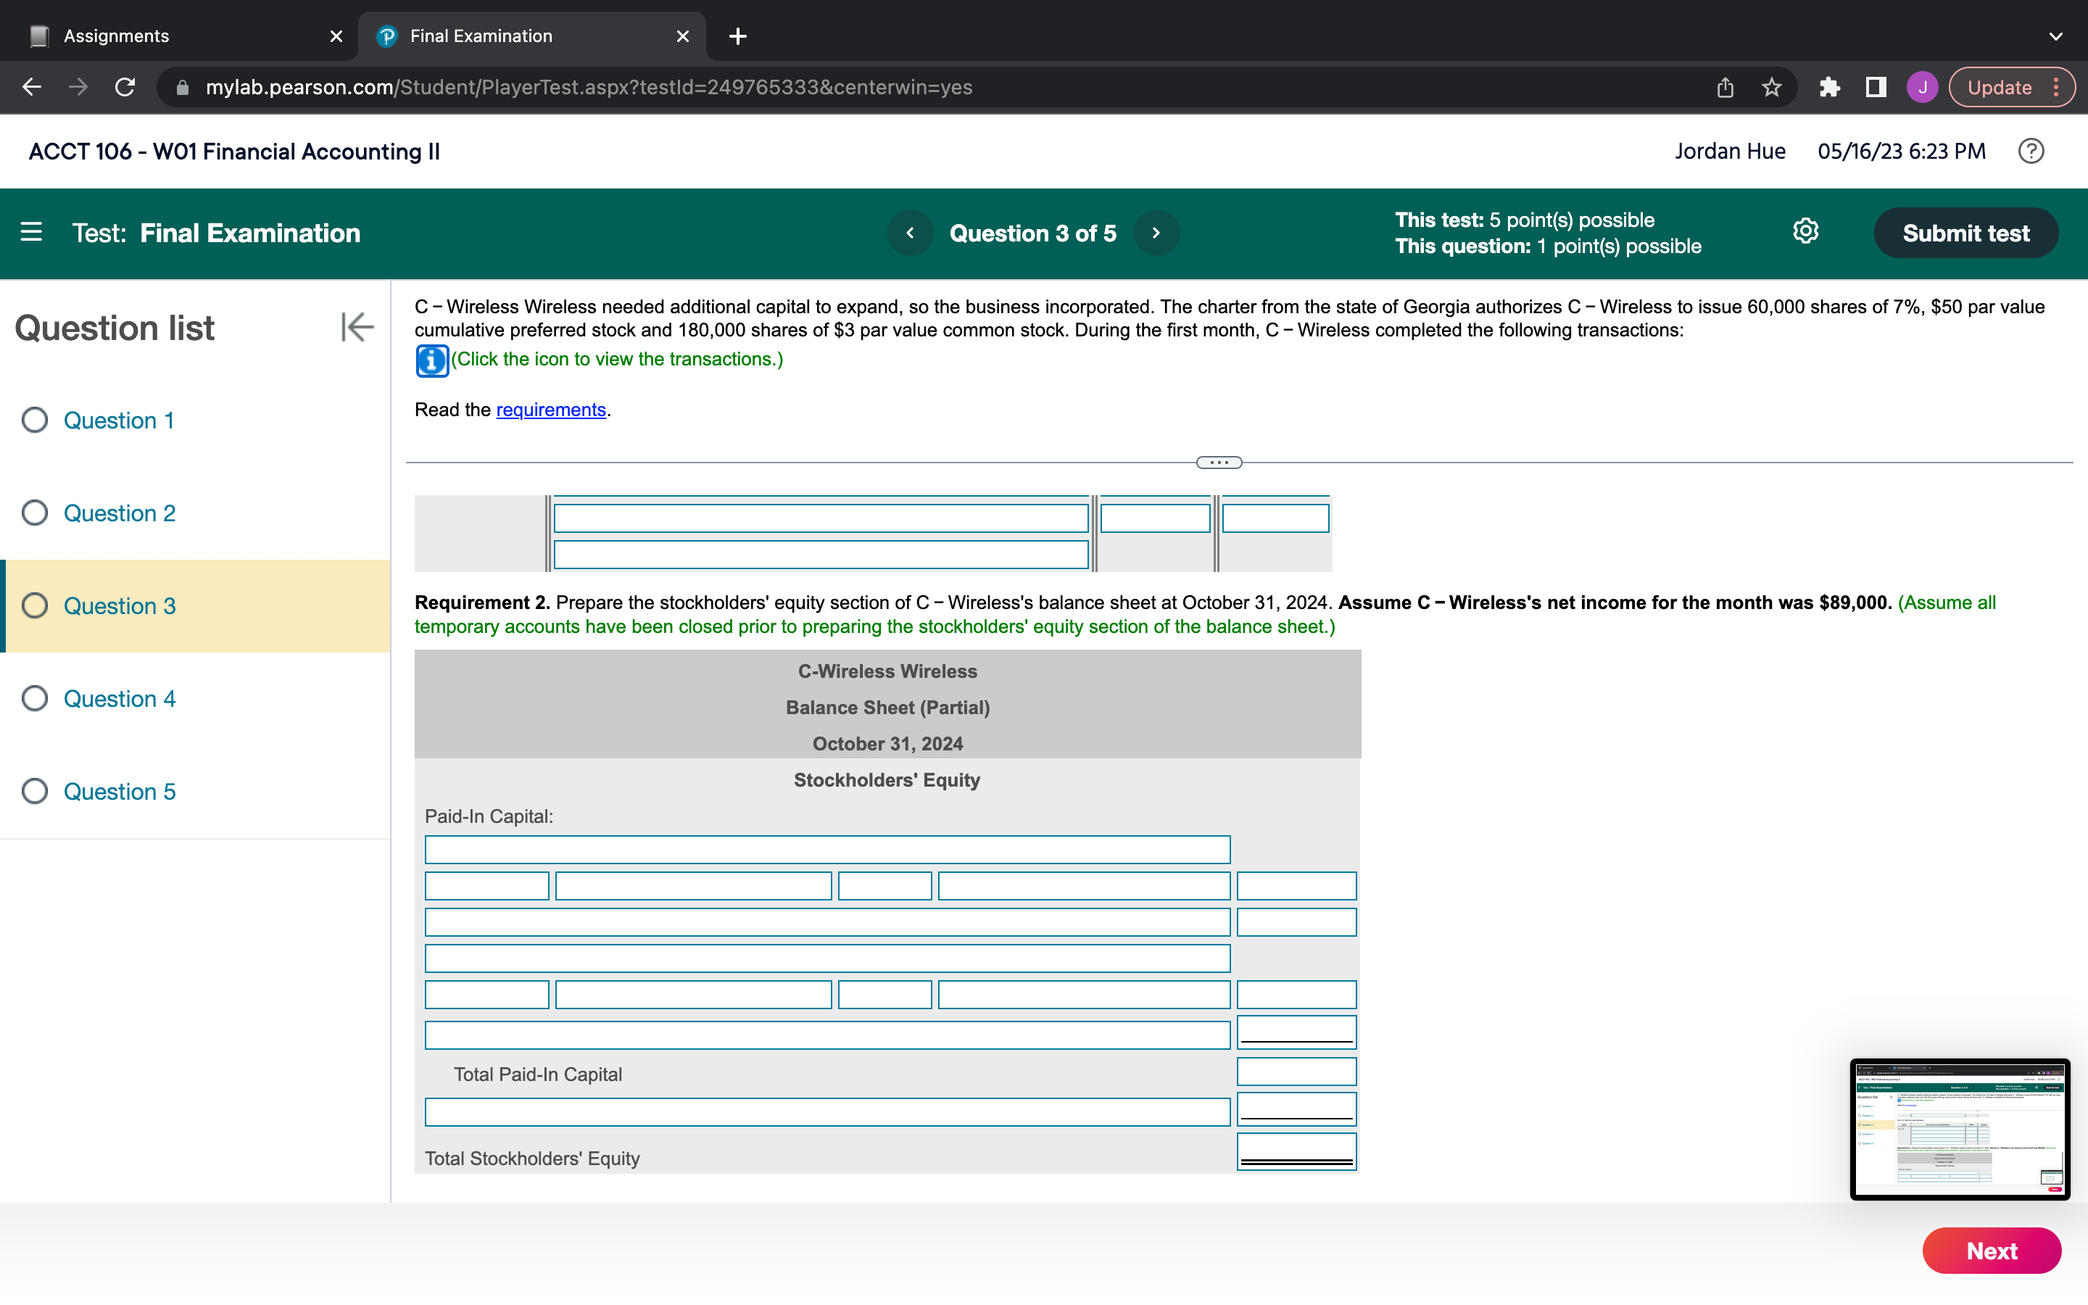Click the share page icon in address bar

pos(1725,87)
